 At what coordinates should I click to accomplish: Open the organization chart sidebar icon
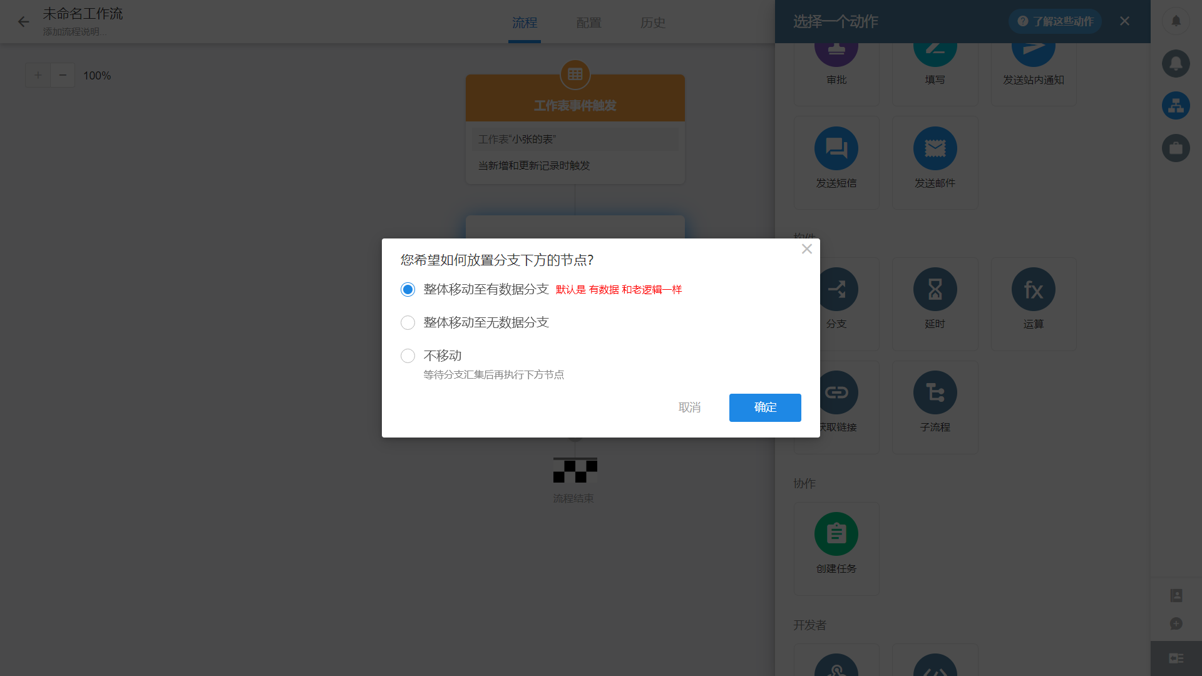[1176, 106]
